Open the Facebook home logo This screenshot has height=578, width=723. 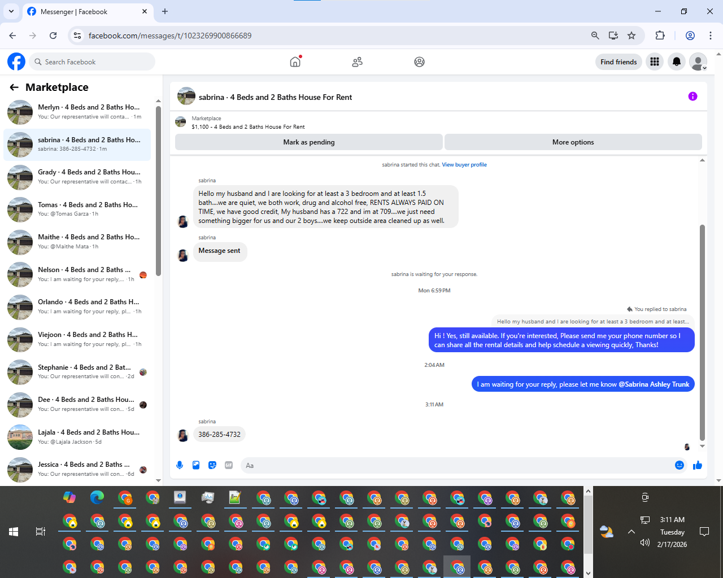[16, 62]
